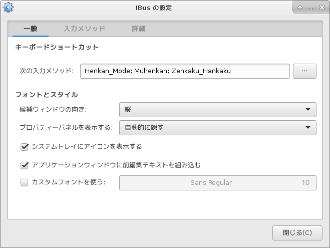Click the Sans Regular font chooser button
The image size is (330, 248).
(218, 183)
